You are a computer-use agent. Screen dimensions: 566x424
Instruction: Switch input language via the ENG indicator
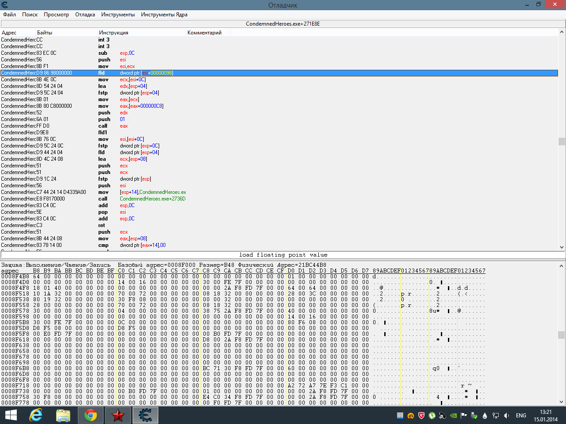[x=521, y=416]
